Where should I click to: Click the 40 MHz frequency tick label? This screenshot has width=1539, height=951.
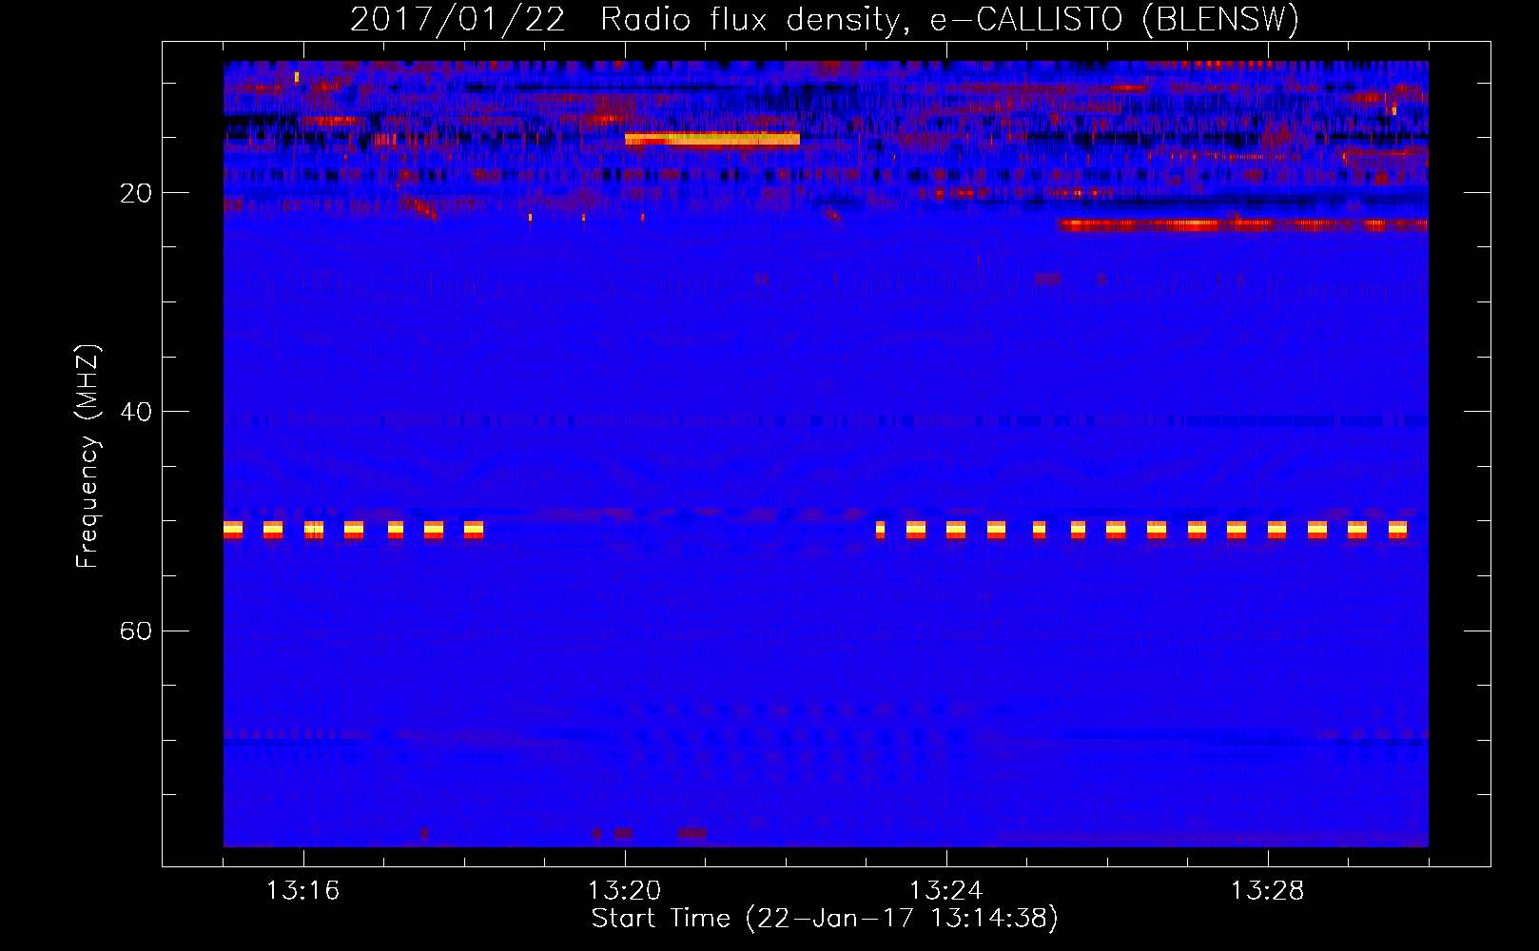pyautogui.click(x=135, y=412)
